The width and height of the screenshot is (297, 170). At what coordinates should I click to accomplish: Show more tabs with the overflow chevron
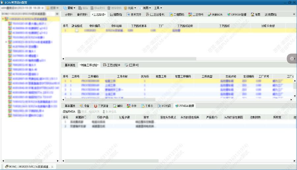click(x=294, y=14)
